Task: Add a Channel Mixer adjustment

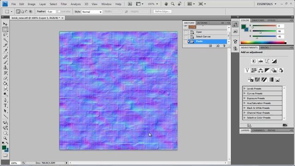Action: (x=281, y=71)
